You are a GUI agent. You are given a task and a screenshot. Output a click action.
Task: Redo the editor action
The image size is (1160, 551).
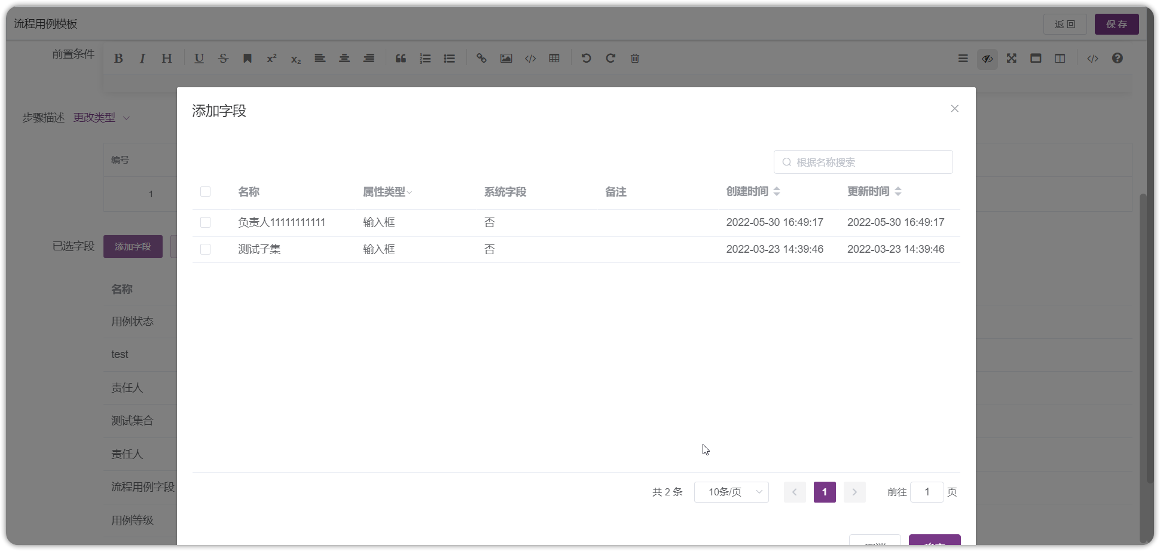click(610, 59)
